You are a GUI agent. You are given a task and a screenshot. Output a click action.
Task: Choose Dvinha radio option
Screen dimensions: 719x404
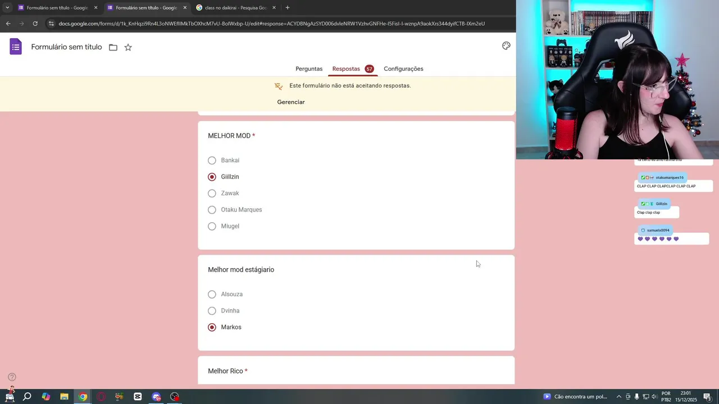pos(212,311)
